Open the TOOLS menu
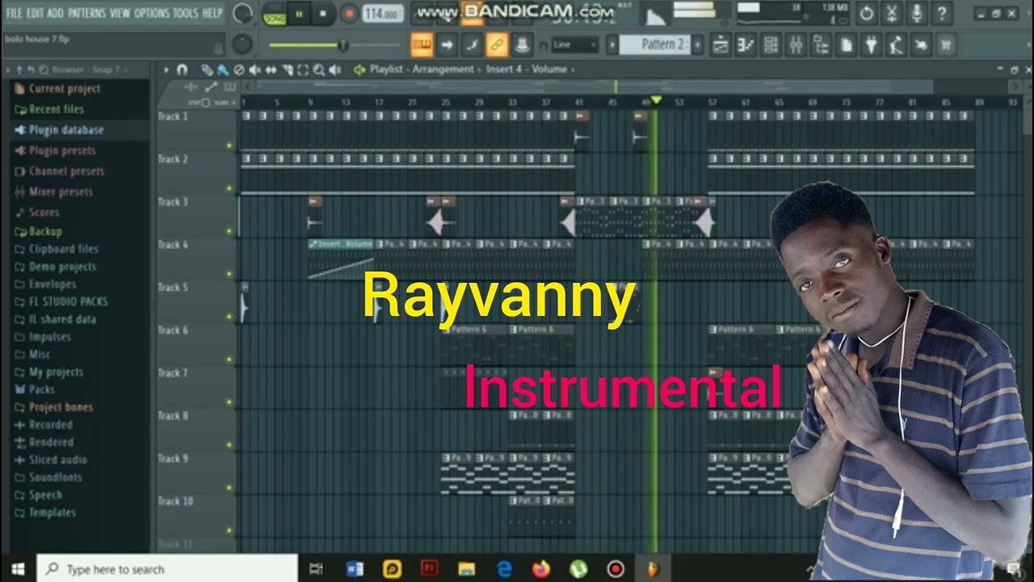This screenshot has height=582, width=1034. point(185,13)
